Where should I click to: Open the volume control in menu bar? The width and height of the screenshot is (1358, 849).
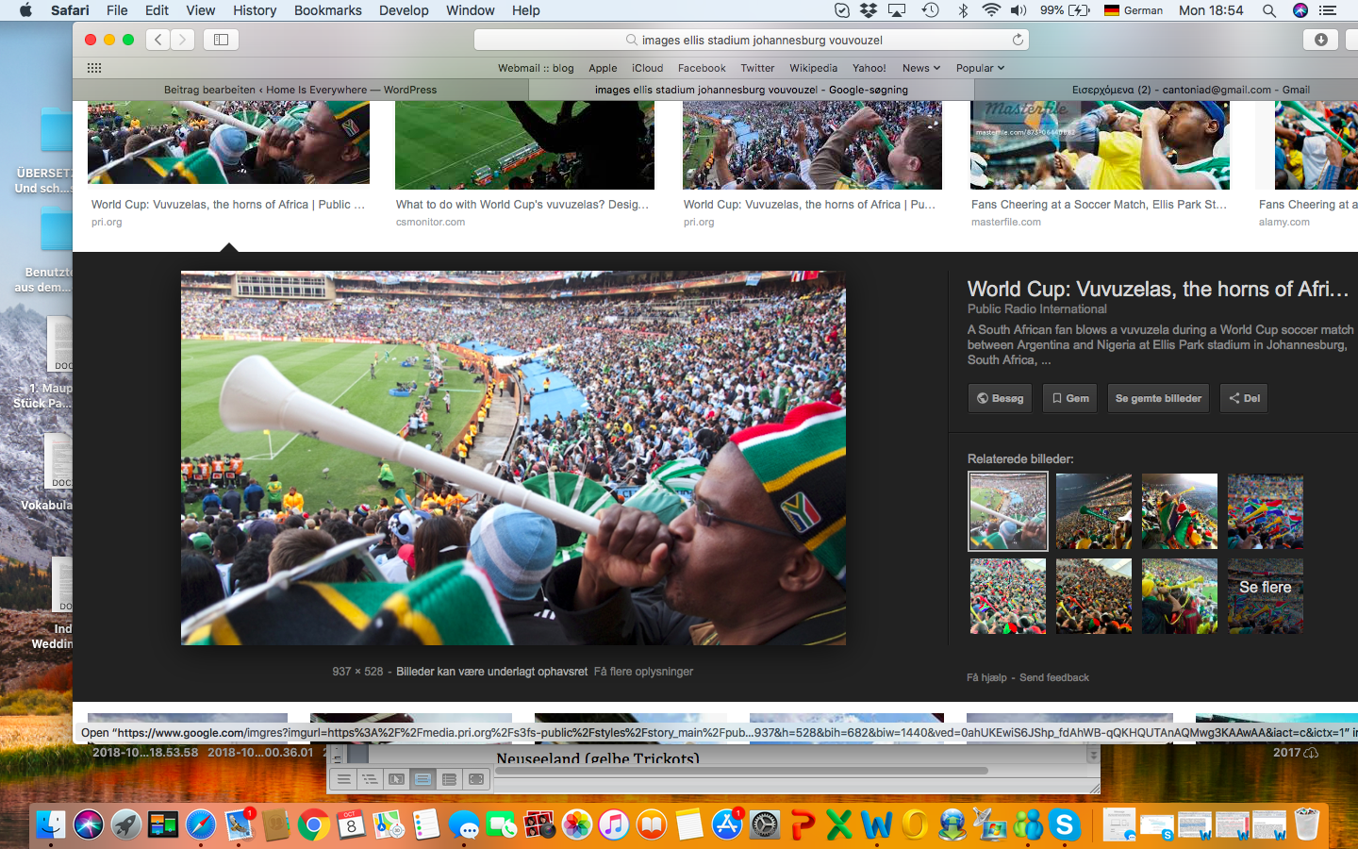[x=1019, y=10]
